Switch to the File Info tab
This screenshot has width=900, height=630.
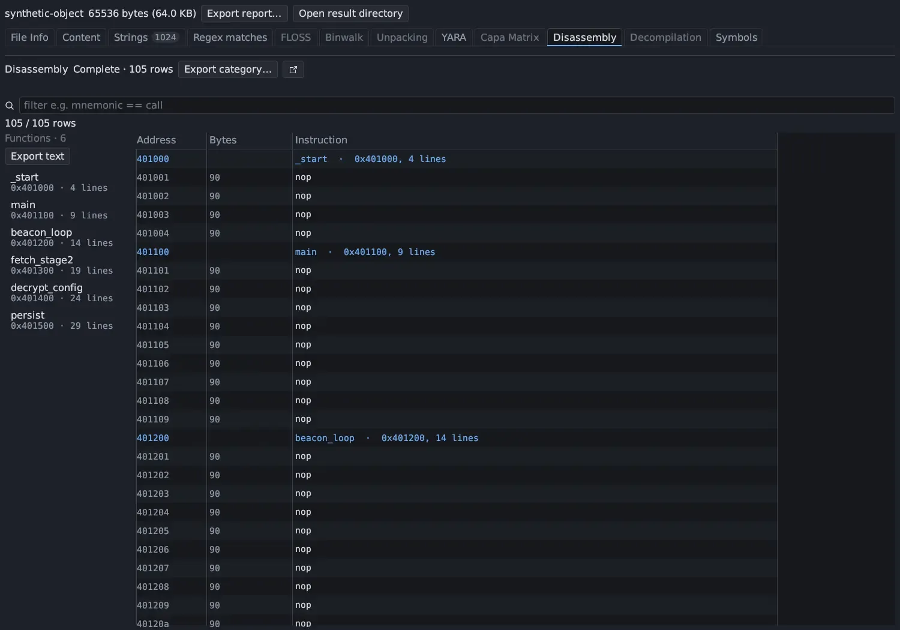click(29, 37)
